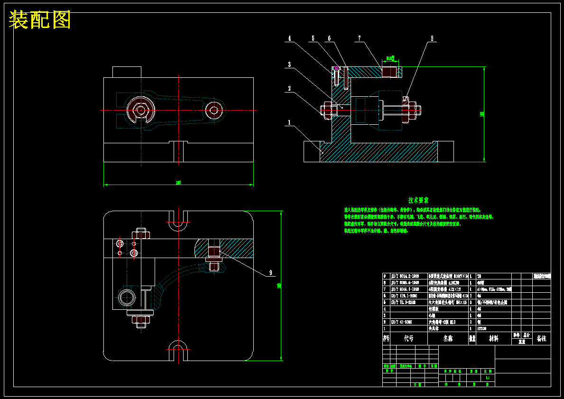Select balloon label "8" above section view
The height and width of the screenshot is (399, 564).
pyautogui.click(x=432, y=38)
